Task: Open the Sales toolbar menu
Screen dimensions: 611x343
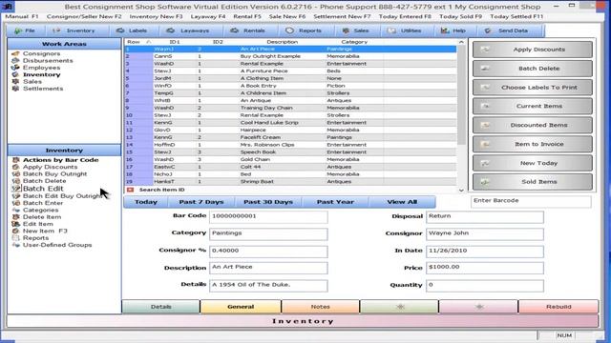Action: (x=355, y=30)
